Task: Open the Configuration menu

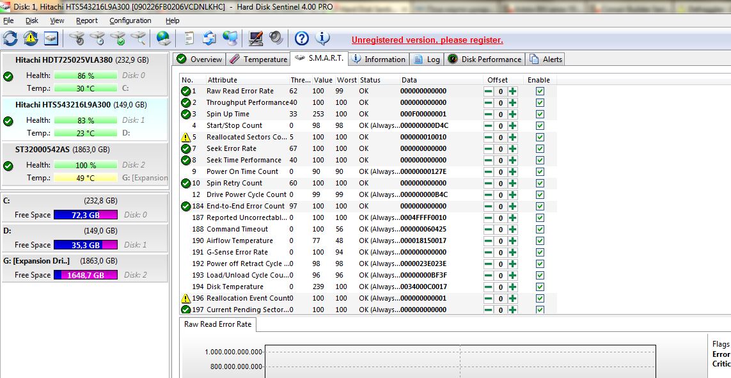Action: pos(130,20)
